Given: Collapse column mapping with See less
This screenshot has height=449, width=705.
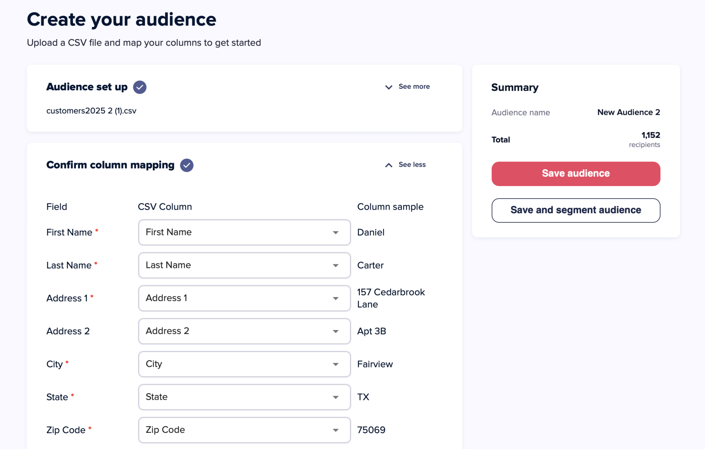Looking at the screenshot, I should [405, 165].
